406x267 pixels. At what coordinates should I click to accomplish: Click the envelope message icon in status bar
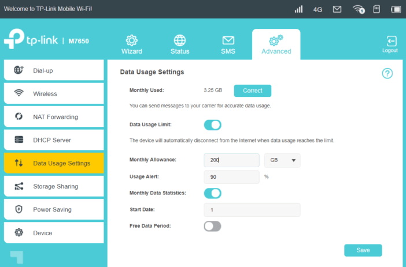click(x=337, y=9)
